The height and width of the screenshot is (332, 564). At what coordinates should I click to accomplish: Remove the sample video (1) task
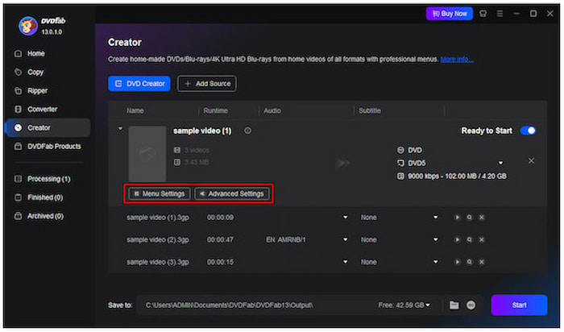[531, 160]
